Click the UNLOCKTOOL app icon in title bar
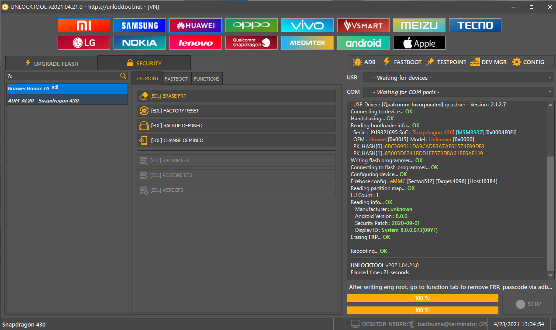This screenshot has width=556, height=330. (6, 7)
